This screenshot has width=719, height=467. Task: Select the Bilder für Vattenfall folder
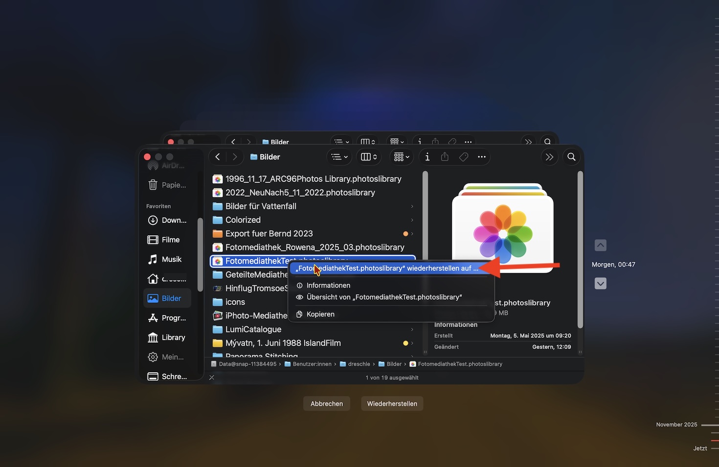pyautogui.click(x=313, y=206)
